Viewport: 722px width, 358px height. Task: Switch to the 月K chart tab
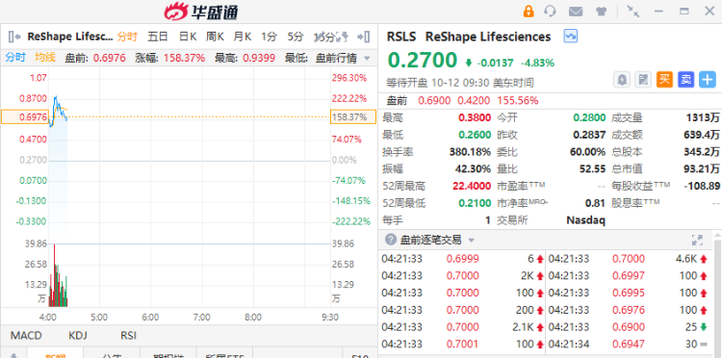243,37
